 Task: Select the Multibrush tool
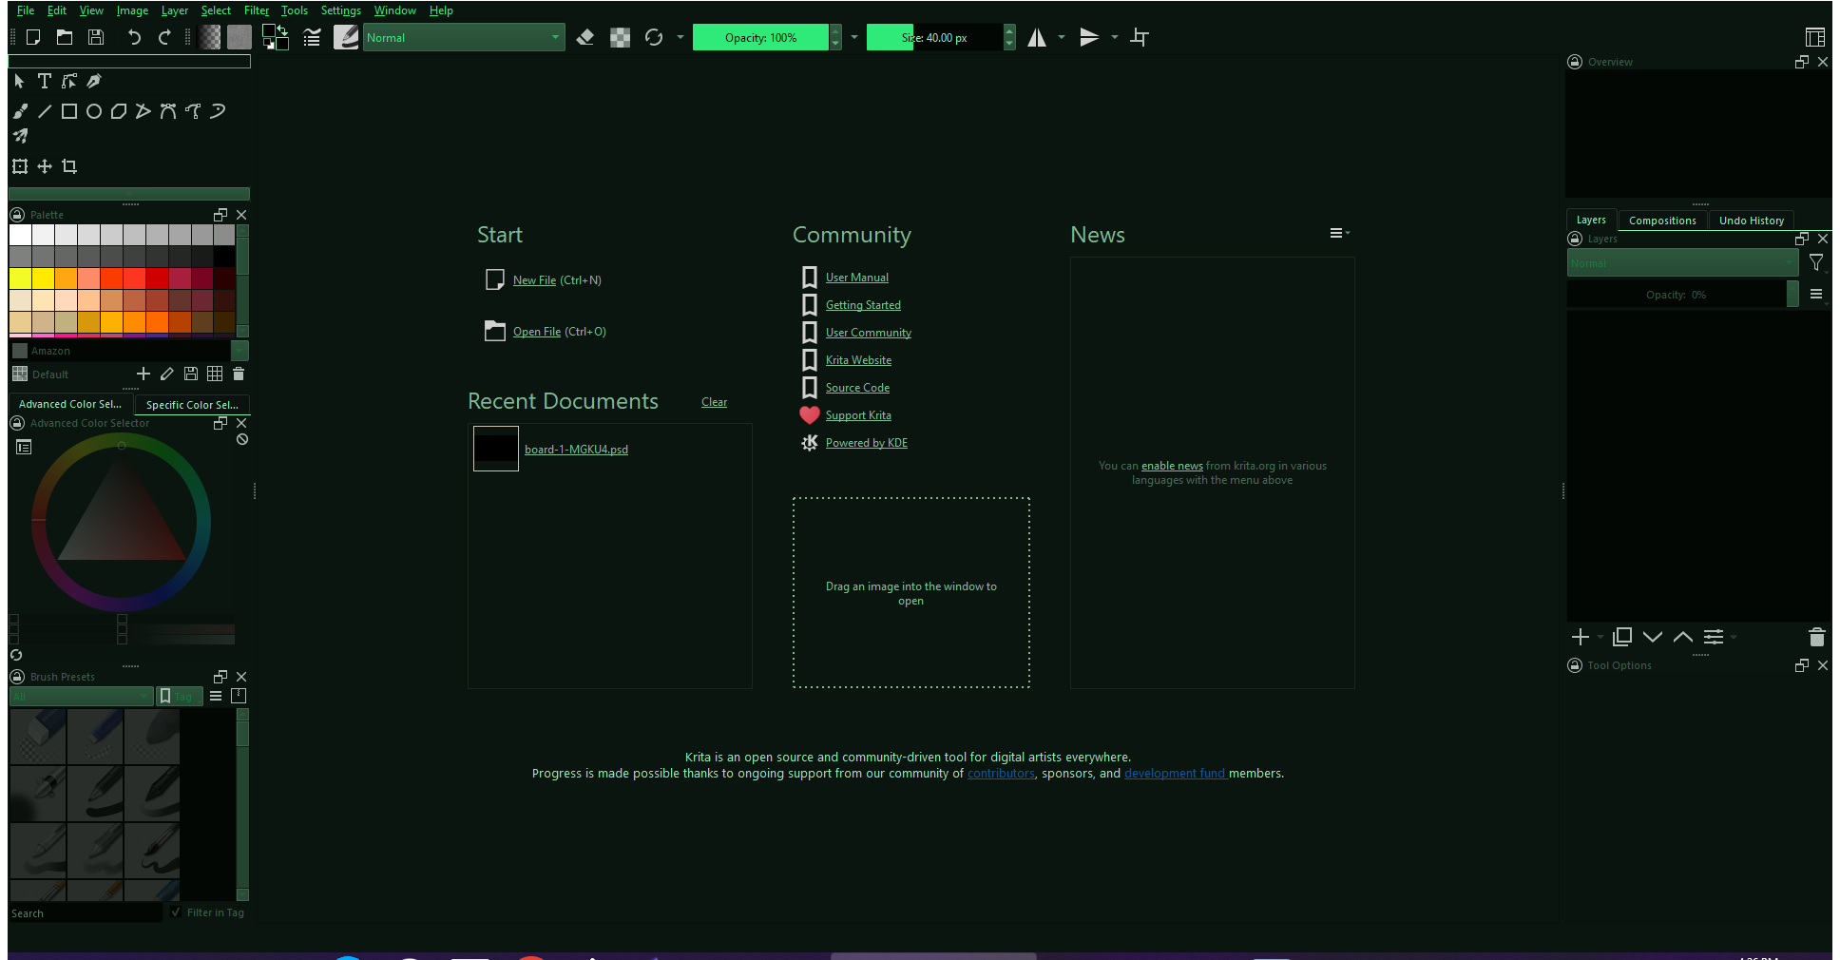pyautogui.click(x=20, y=136)
